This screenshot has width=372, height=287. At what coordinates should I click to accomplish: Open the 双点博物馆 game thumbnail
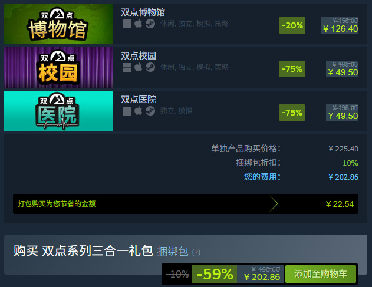click(58, 24)
